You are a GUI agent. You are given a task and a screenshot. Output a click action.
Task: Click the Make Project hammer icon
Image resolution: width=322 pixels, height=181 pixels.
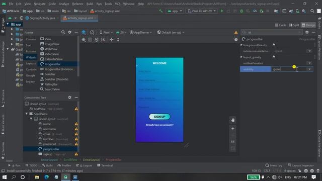coord(160,11)
